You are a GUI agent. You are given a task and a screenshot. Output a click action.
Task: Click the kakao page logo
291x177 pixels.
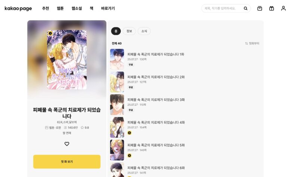click(18, 9)
